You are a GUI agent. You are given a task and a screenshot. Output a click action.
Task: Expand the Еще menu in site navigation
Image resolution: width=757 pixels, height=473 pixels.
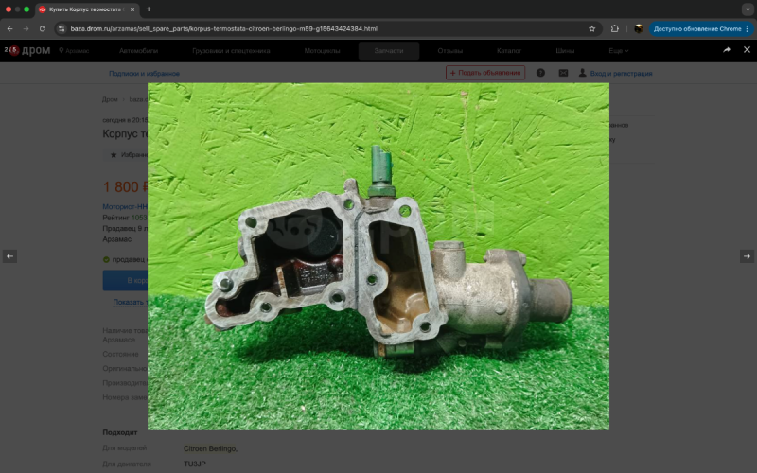(x=618, y=50)
